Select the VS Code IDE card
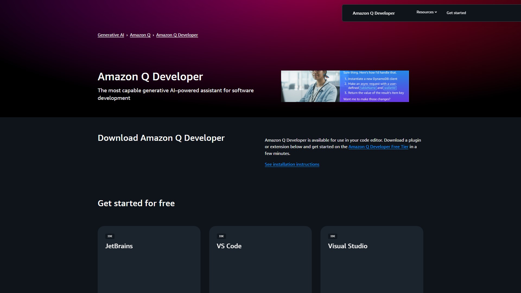Image resolution: width=521 pixels, height=293 pixels. (x=260, y=259)
